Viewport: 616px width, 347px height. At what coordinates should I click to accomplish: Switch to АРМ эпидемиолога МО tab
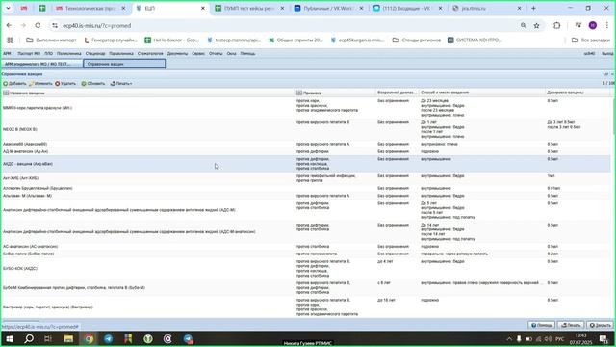click(x=41, y=64)
